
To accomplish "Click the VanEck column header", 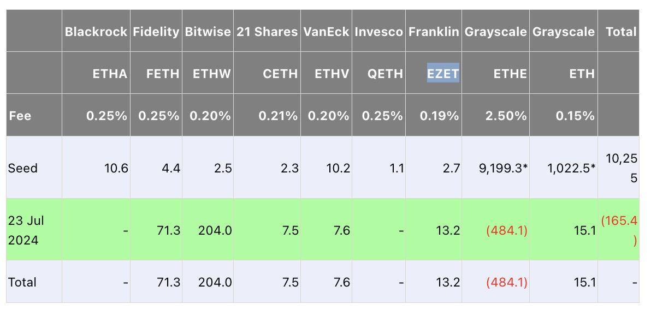I will (326, 32).
